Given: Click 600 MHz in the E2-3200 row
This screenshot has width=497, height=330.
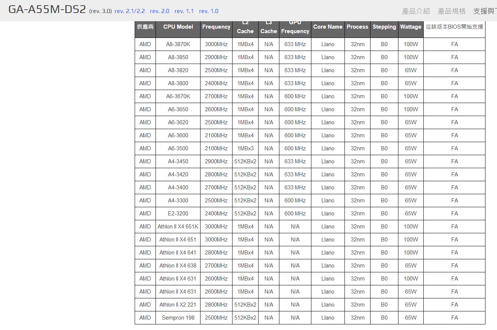Looking at the screenshot, I should [x=295, y=214].
